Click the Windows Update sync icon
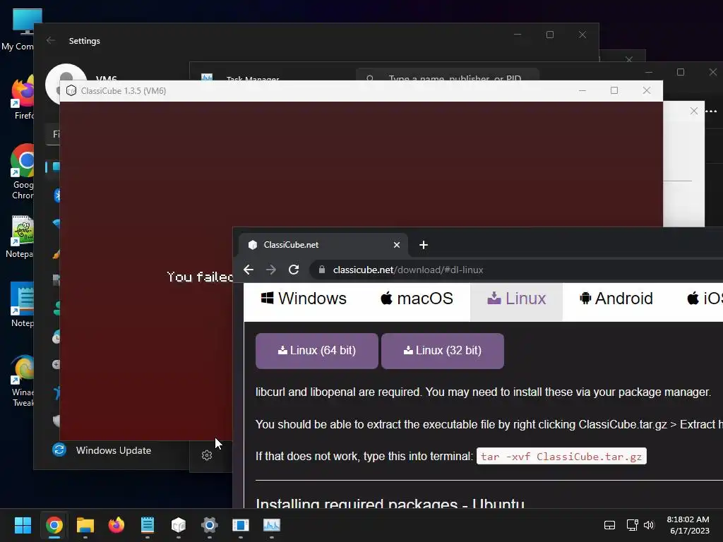 click(x=59, y=450)
